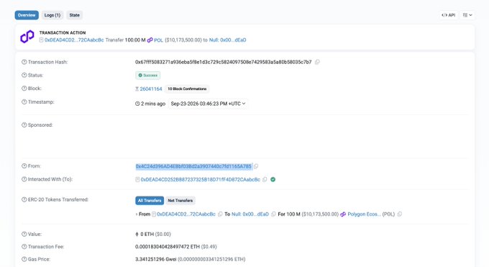Screen dimensions: 489x267
Task: Copy the POL token address
Action: tap(400, 214)
